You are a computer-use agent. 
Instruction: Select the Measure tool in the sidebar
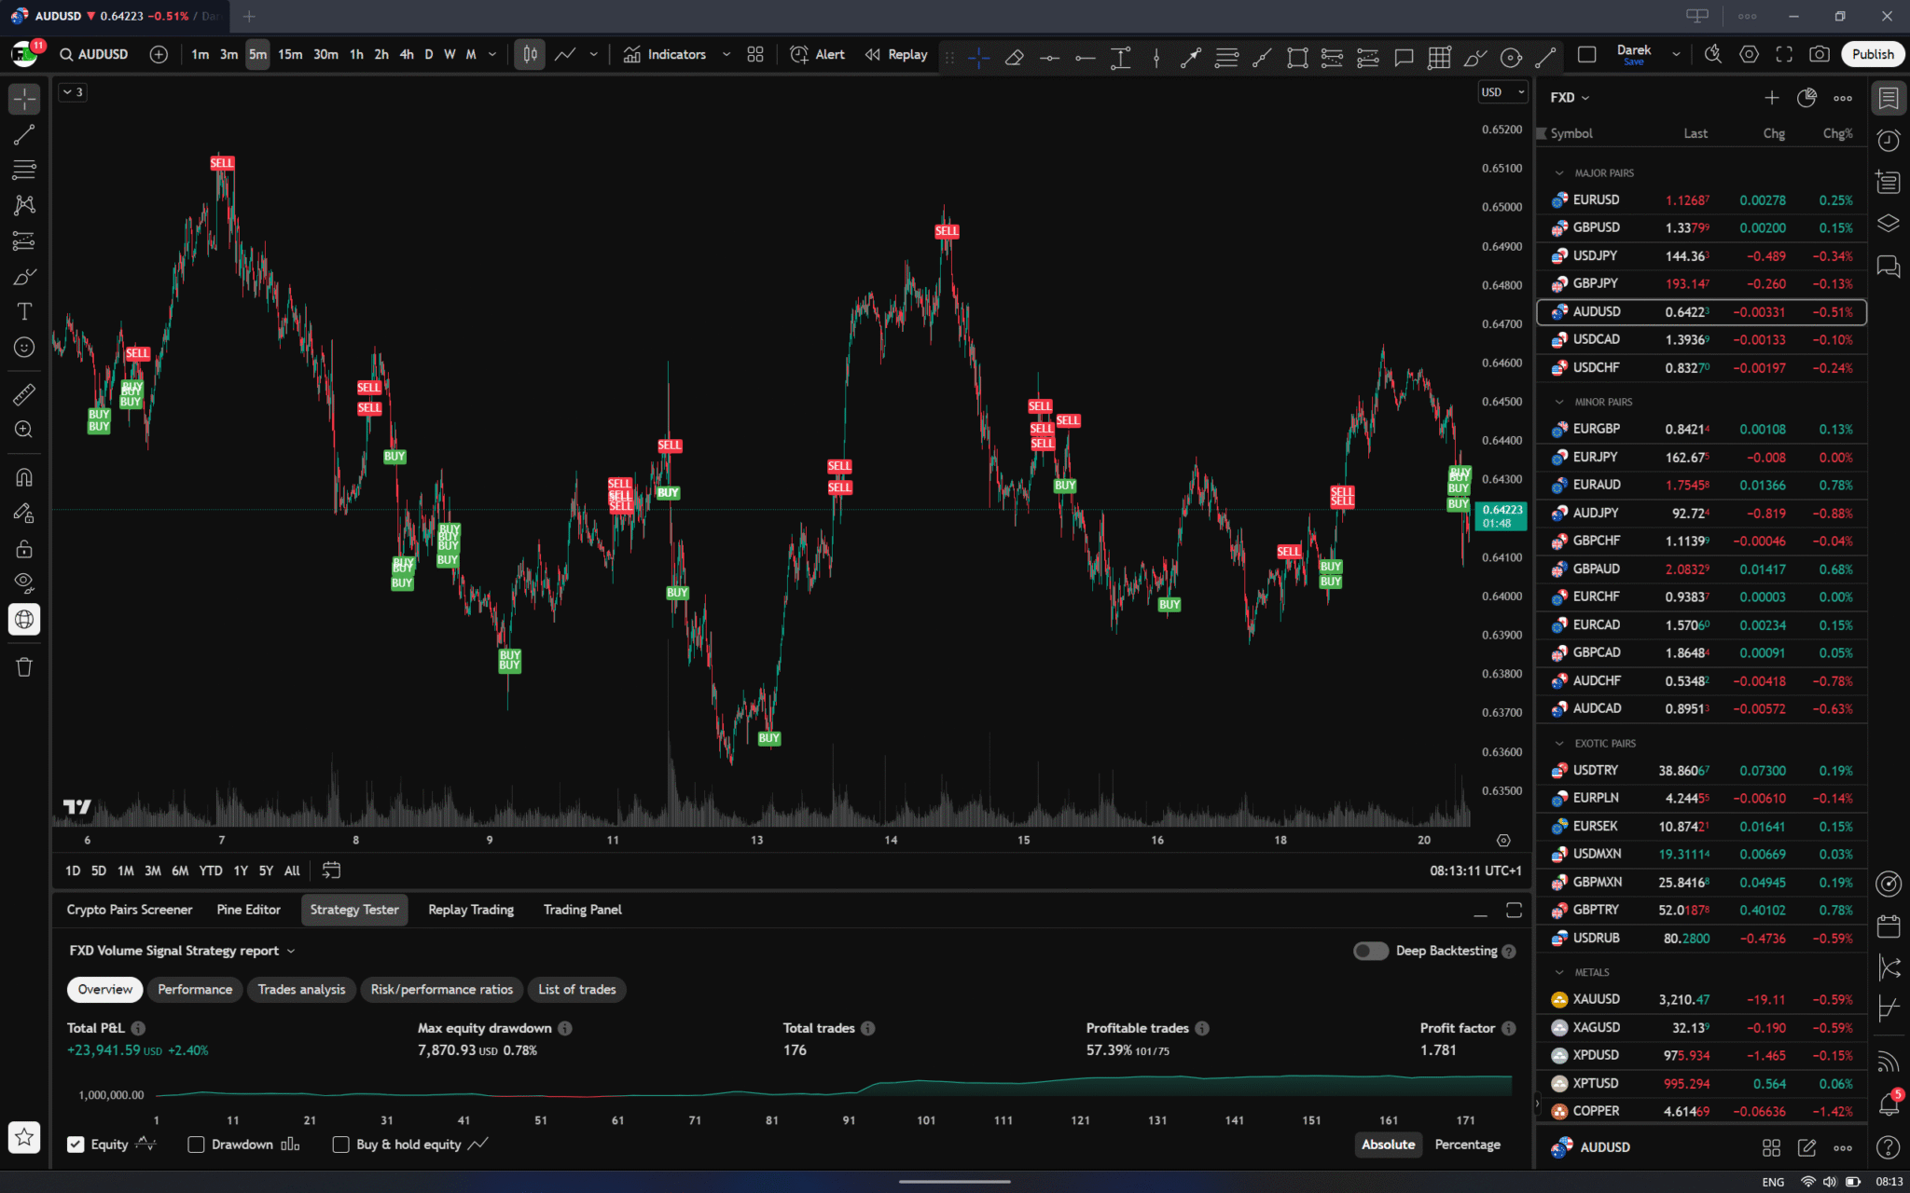click(x=24, y=393)
